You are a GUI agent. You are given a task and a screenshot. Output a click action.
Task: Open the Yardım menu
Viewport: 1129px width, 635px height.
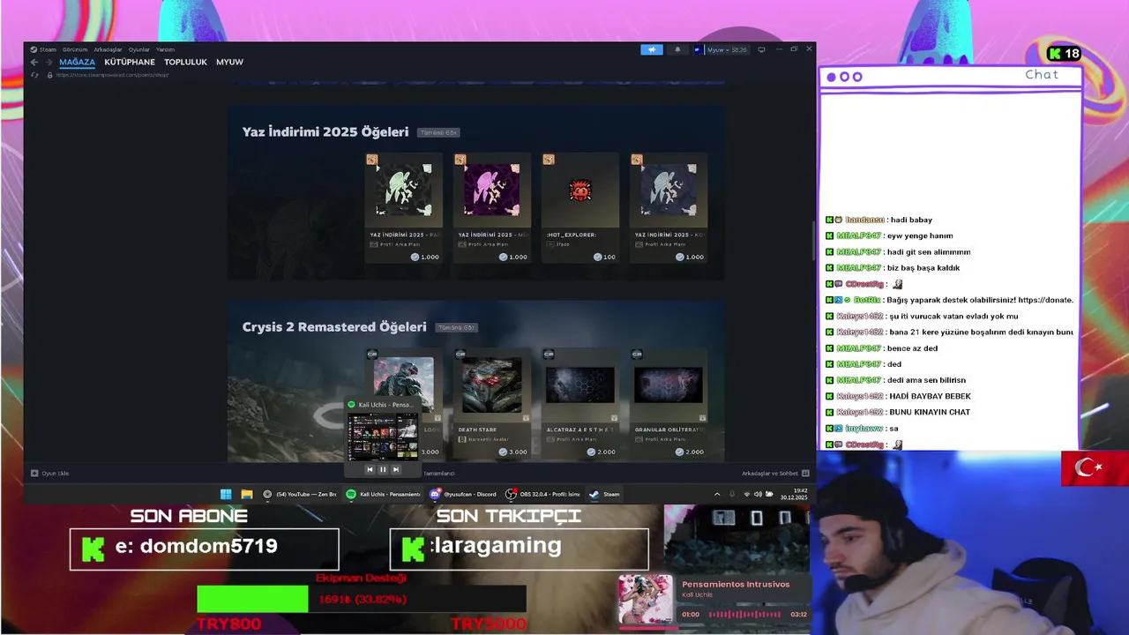[165, 49]
